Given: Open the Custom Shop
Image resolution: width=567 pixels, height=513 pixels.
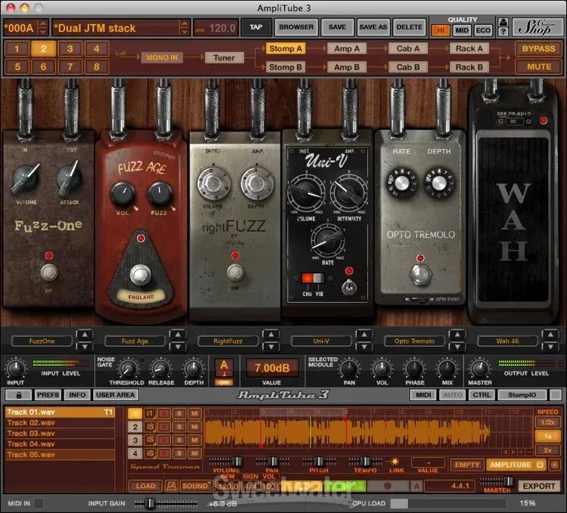Looking at the screenshot, I should 538,27.
